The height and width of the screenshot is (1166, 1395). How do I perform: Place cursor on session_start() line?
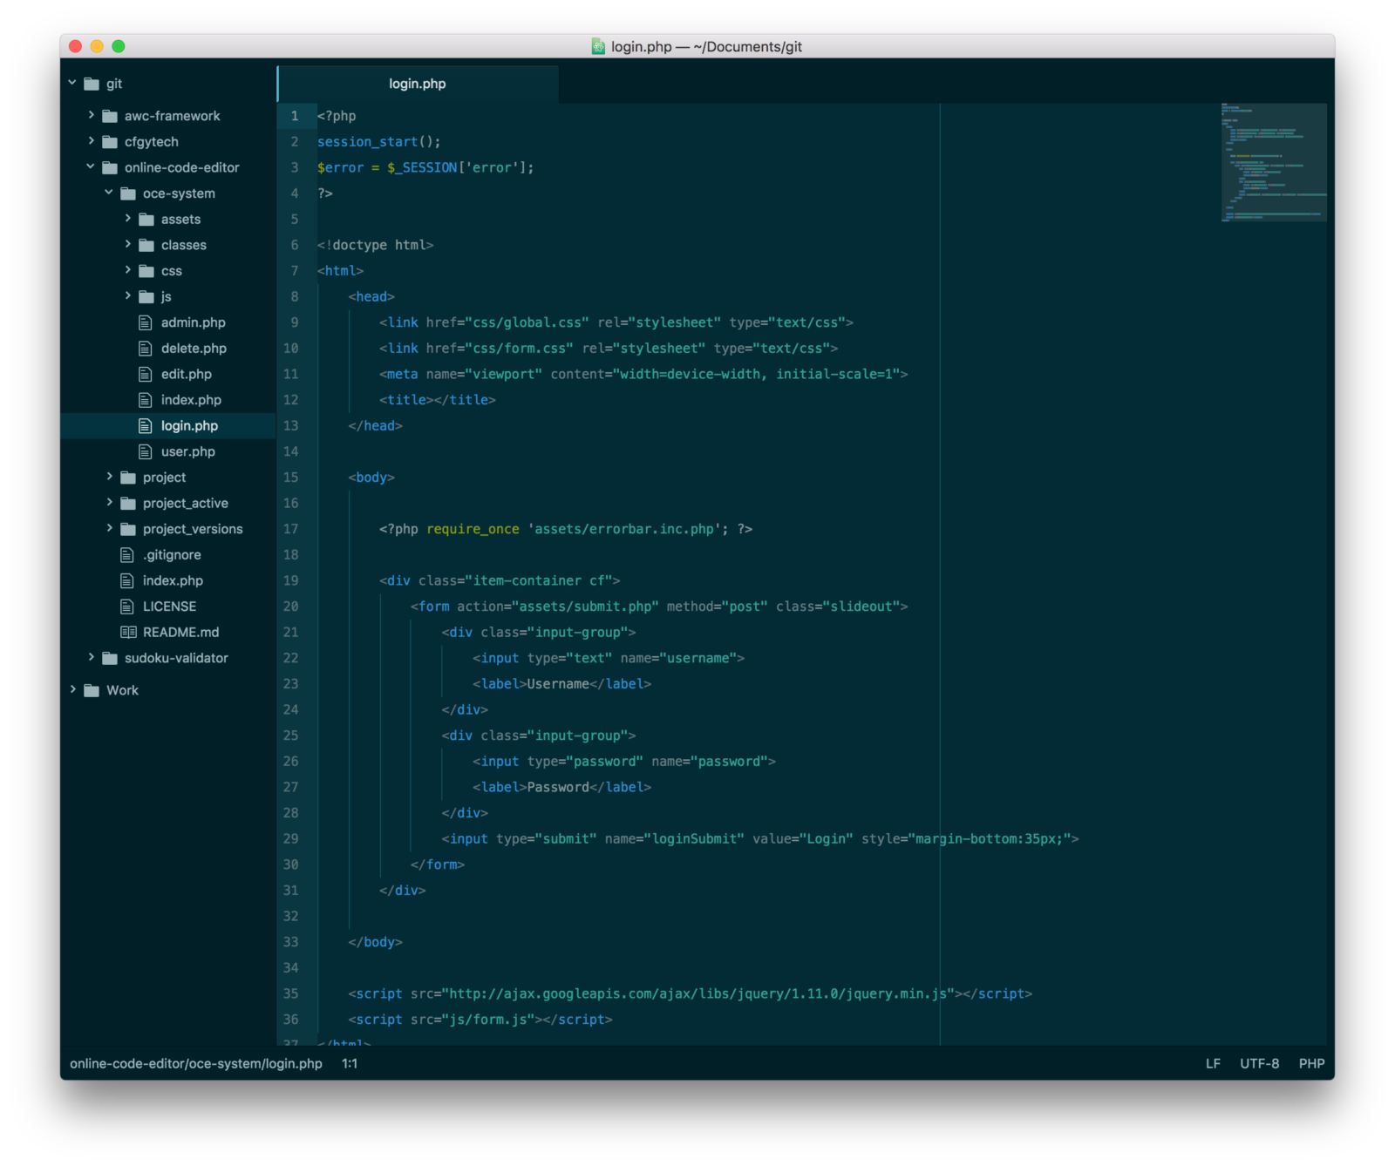pos(379,141)
